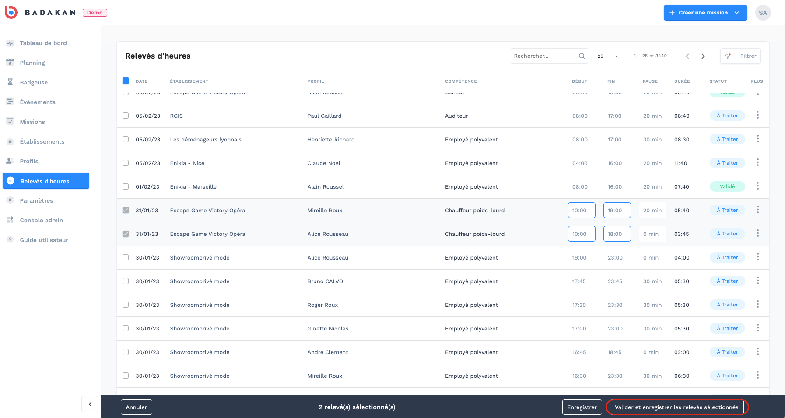Go to the next page arrow
785x418 pixels.
pos(703,56)
